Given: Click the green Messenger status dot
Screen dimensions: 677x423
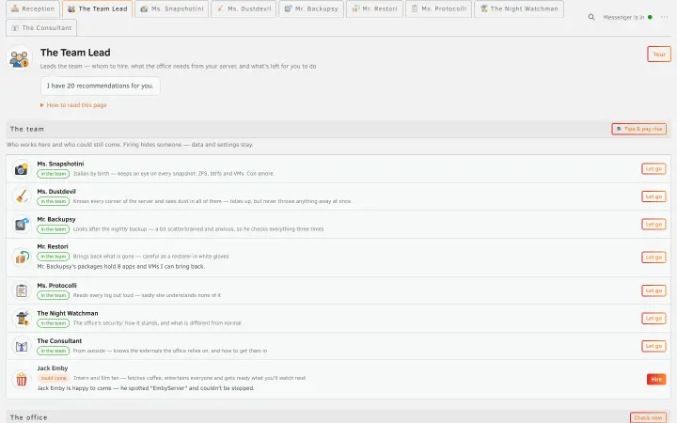Looking at the screenshot, I should (x=650, y=17).
